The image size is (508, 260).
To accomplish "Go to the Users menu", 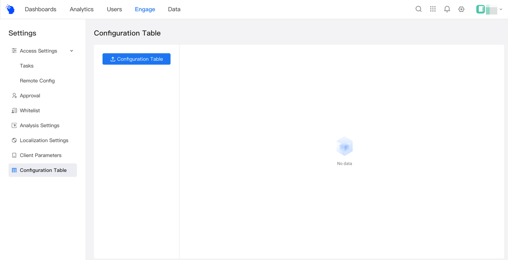I will pyautogui.click(x=114, y=9).
